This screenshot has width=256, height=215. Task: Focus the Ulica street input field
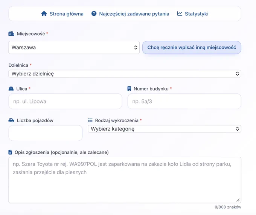coord(65,101)
